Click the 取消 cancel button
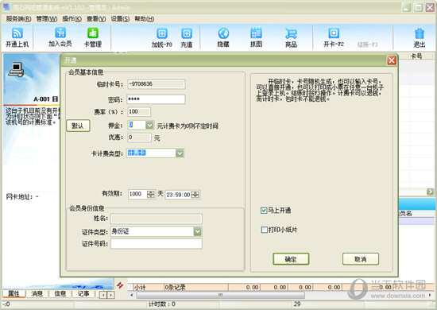This screenshot has height=310, width=437. tap(361, 259)
